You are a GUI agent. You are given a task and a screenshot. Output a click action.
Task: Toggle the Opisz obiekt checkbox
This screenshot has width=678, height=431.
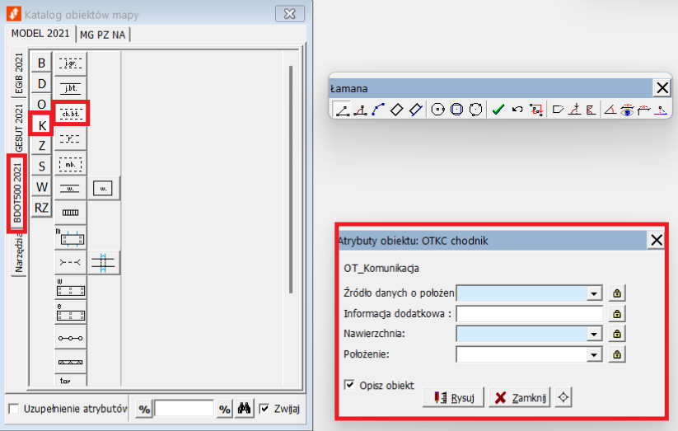click(x=350, y=385)
